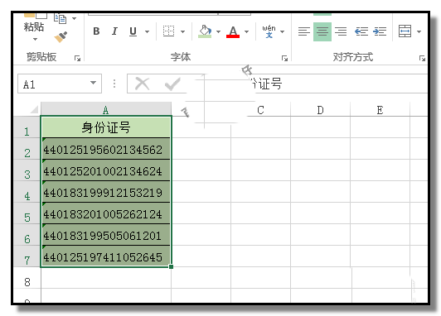Apply the fill color bucket
Viewport: 441px width, 316px height.
205,31
